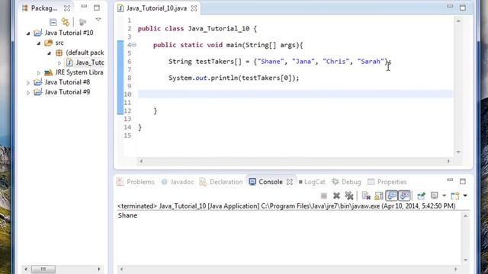Click the Terminate (stop) console icon
The height and width of the screenshot is (274, 488).
pos(324,196)
